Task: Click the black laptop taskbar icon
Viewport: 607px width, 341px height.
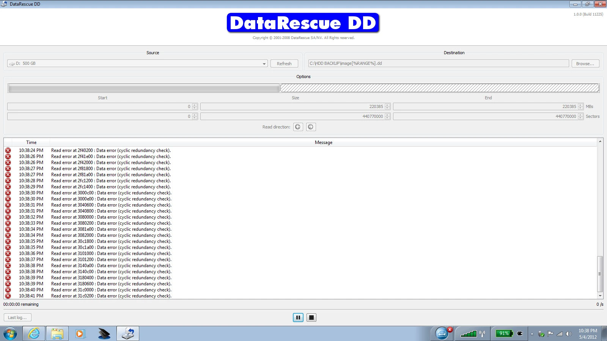Action: pyautogui.click(x=104, y=334)
